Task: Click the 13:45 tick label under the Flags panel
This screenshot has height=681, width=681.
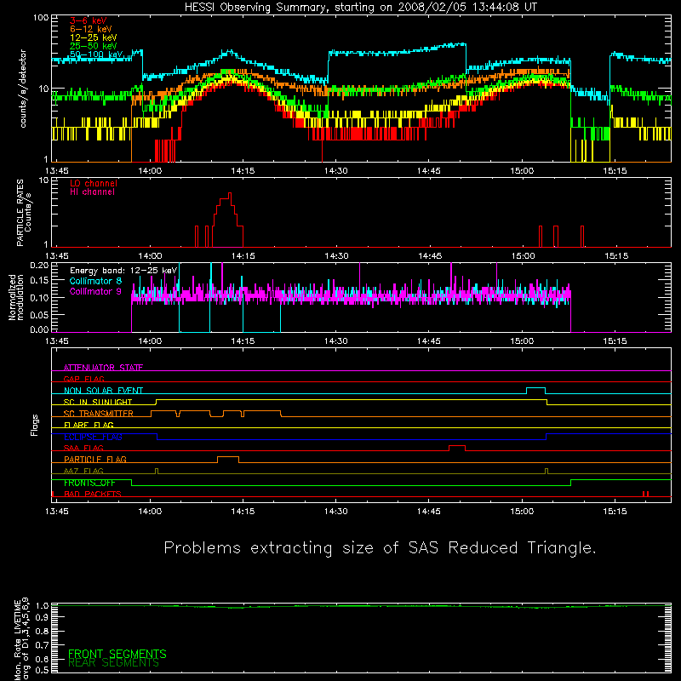Action: tap(56, 512)
